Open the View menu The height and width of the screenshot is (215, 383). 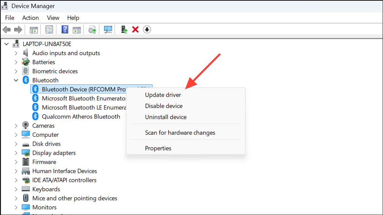coord(53,18)
